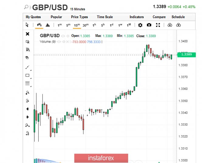The width and height of the screenshot is (202, 163).
Task: Click the green 1.3389 current price label
Action: click(x=187, y=54)
